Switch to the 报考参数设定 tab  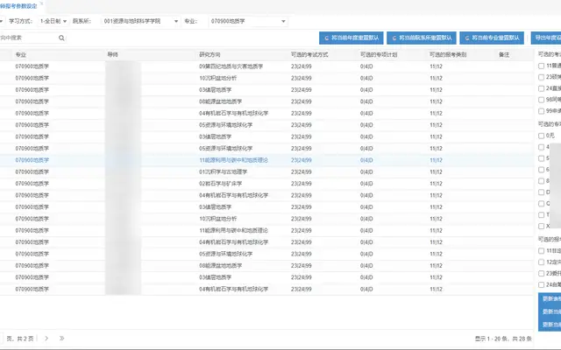point(18,6)
